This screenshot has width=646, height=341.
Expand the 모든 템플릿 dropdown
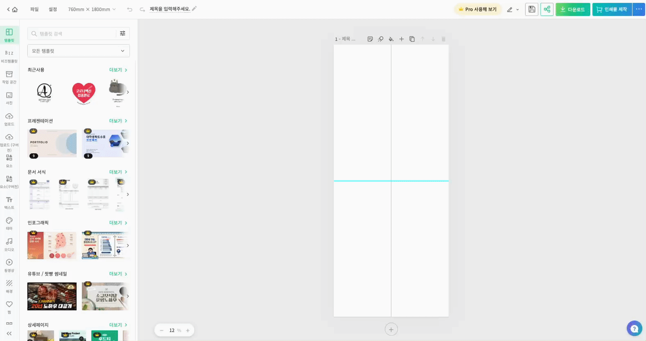click(x=79, y=51)
